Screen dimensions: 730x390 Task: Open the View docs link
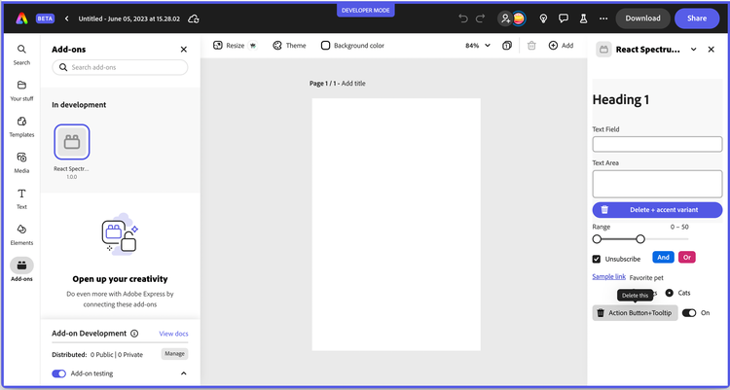[x=173, y=334]
